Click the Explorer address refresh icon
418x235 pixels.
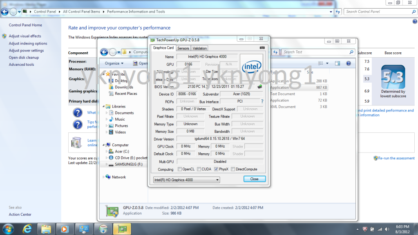pos(275,52)
